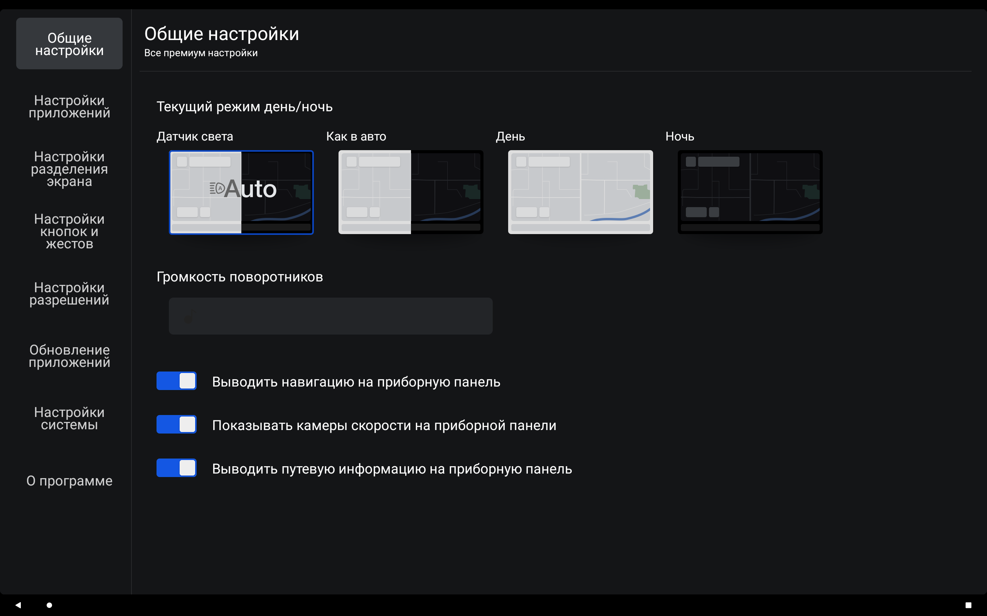Choose the "День" day mode preview
This screenshot has width=987, height=616.
(580, 192)
